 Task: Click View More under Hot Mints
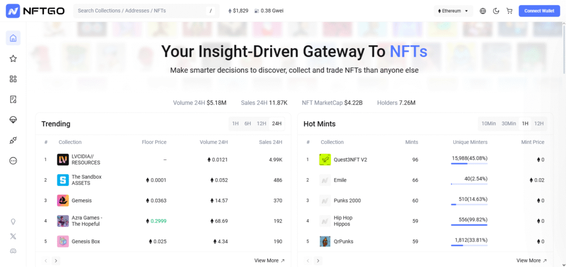tap(531, 260)
